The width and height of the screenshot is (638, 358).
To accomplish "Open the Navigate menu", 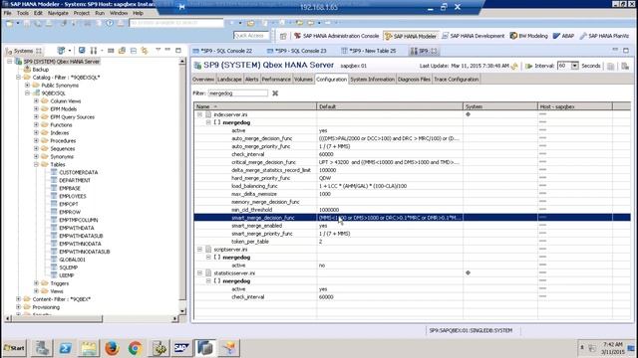I will [58, 13].
